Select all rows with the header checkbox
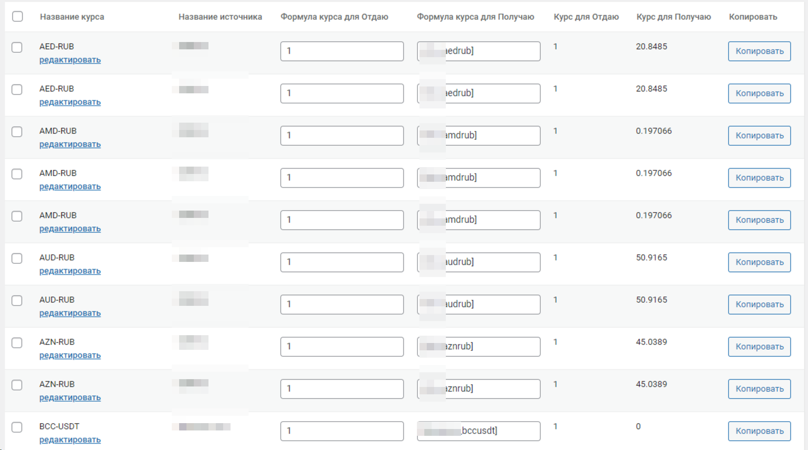Image resolution: width=808 pixels, height=450 pixels. pos(18,17)
